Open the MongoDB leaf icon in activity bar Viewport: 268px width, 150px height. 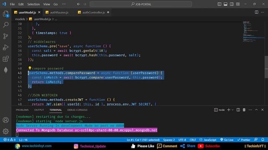(x=5, y=70)
